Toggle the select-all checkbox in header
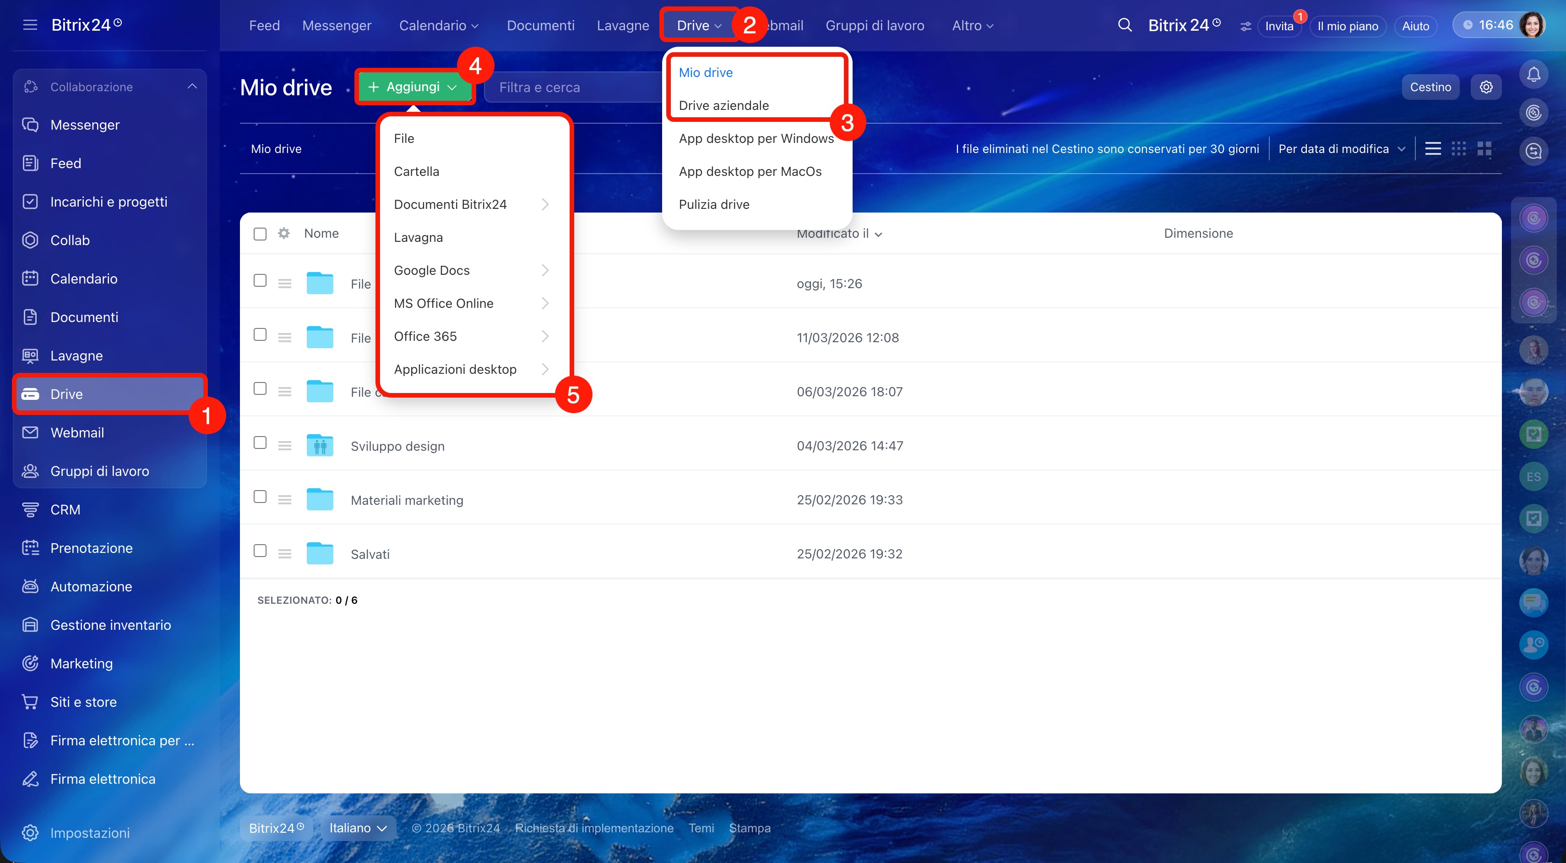The width and height of the screenshot is (1566, 863). click(260, 234)
